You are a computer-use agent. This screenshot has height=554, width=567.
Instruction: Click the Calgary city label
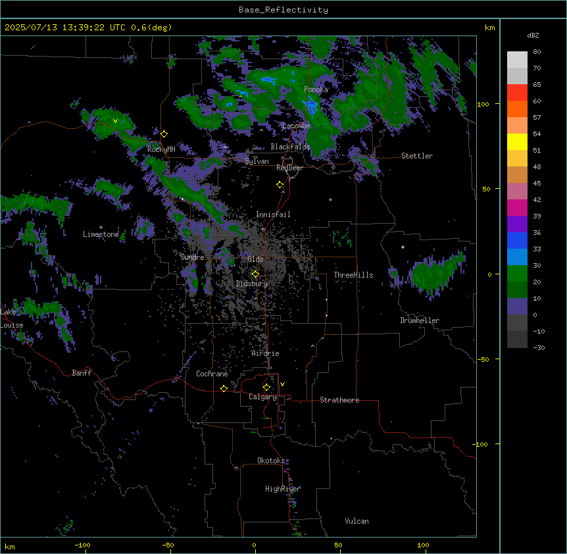pyautogui.click(x=262, y=397)
